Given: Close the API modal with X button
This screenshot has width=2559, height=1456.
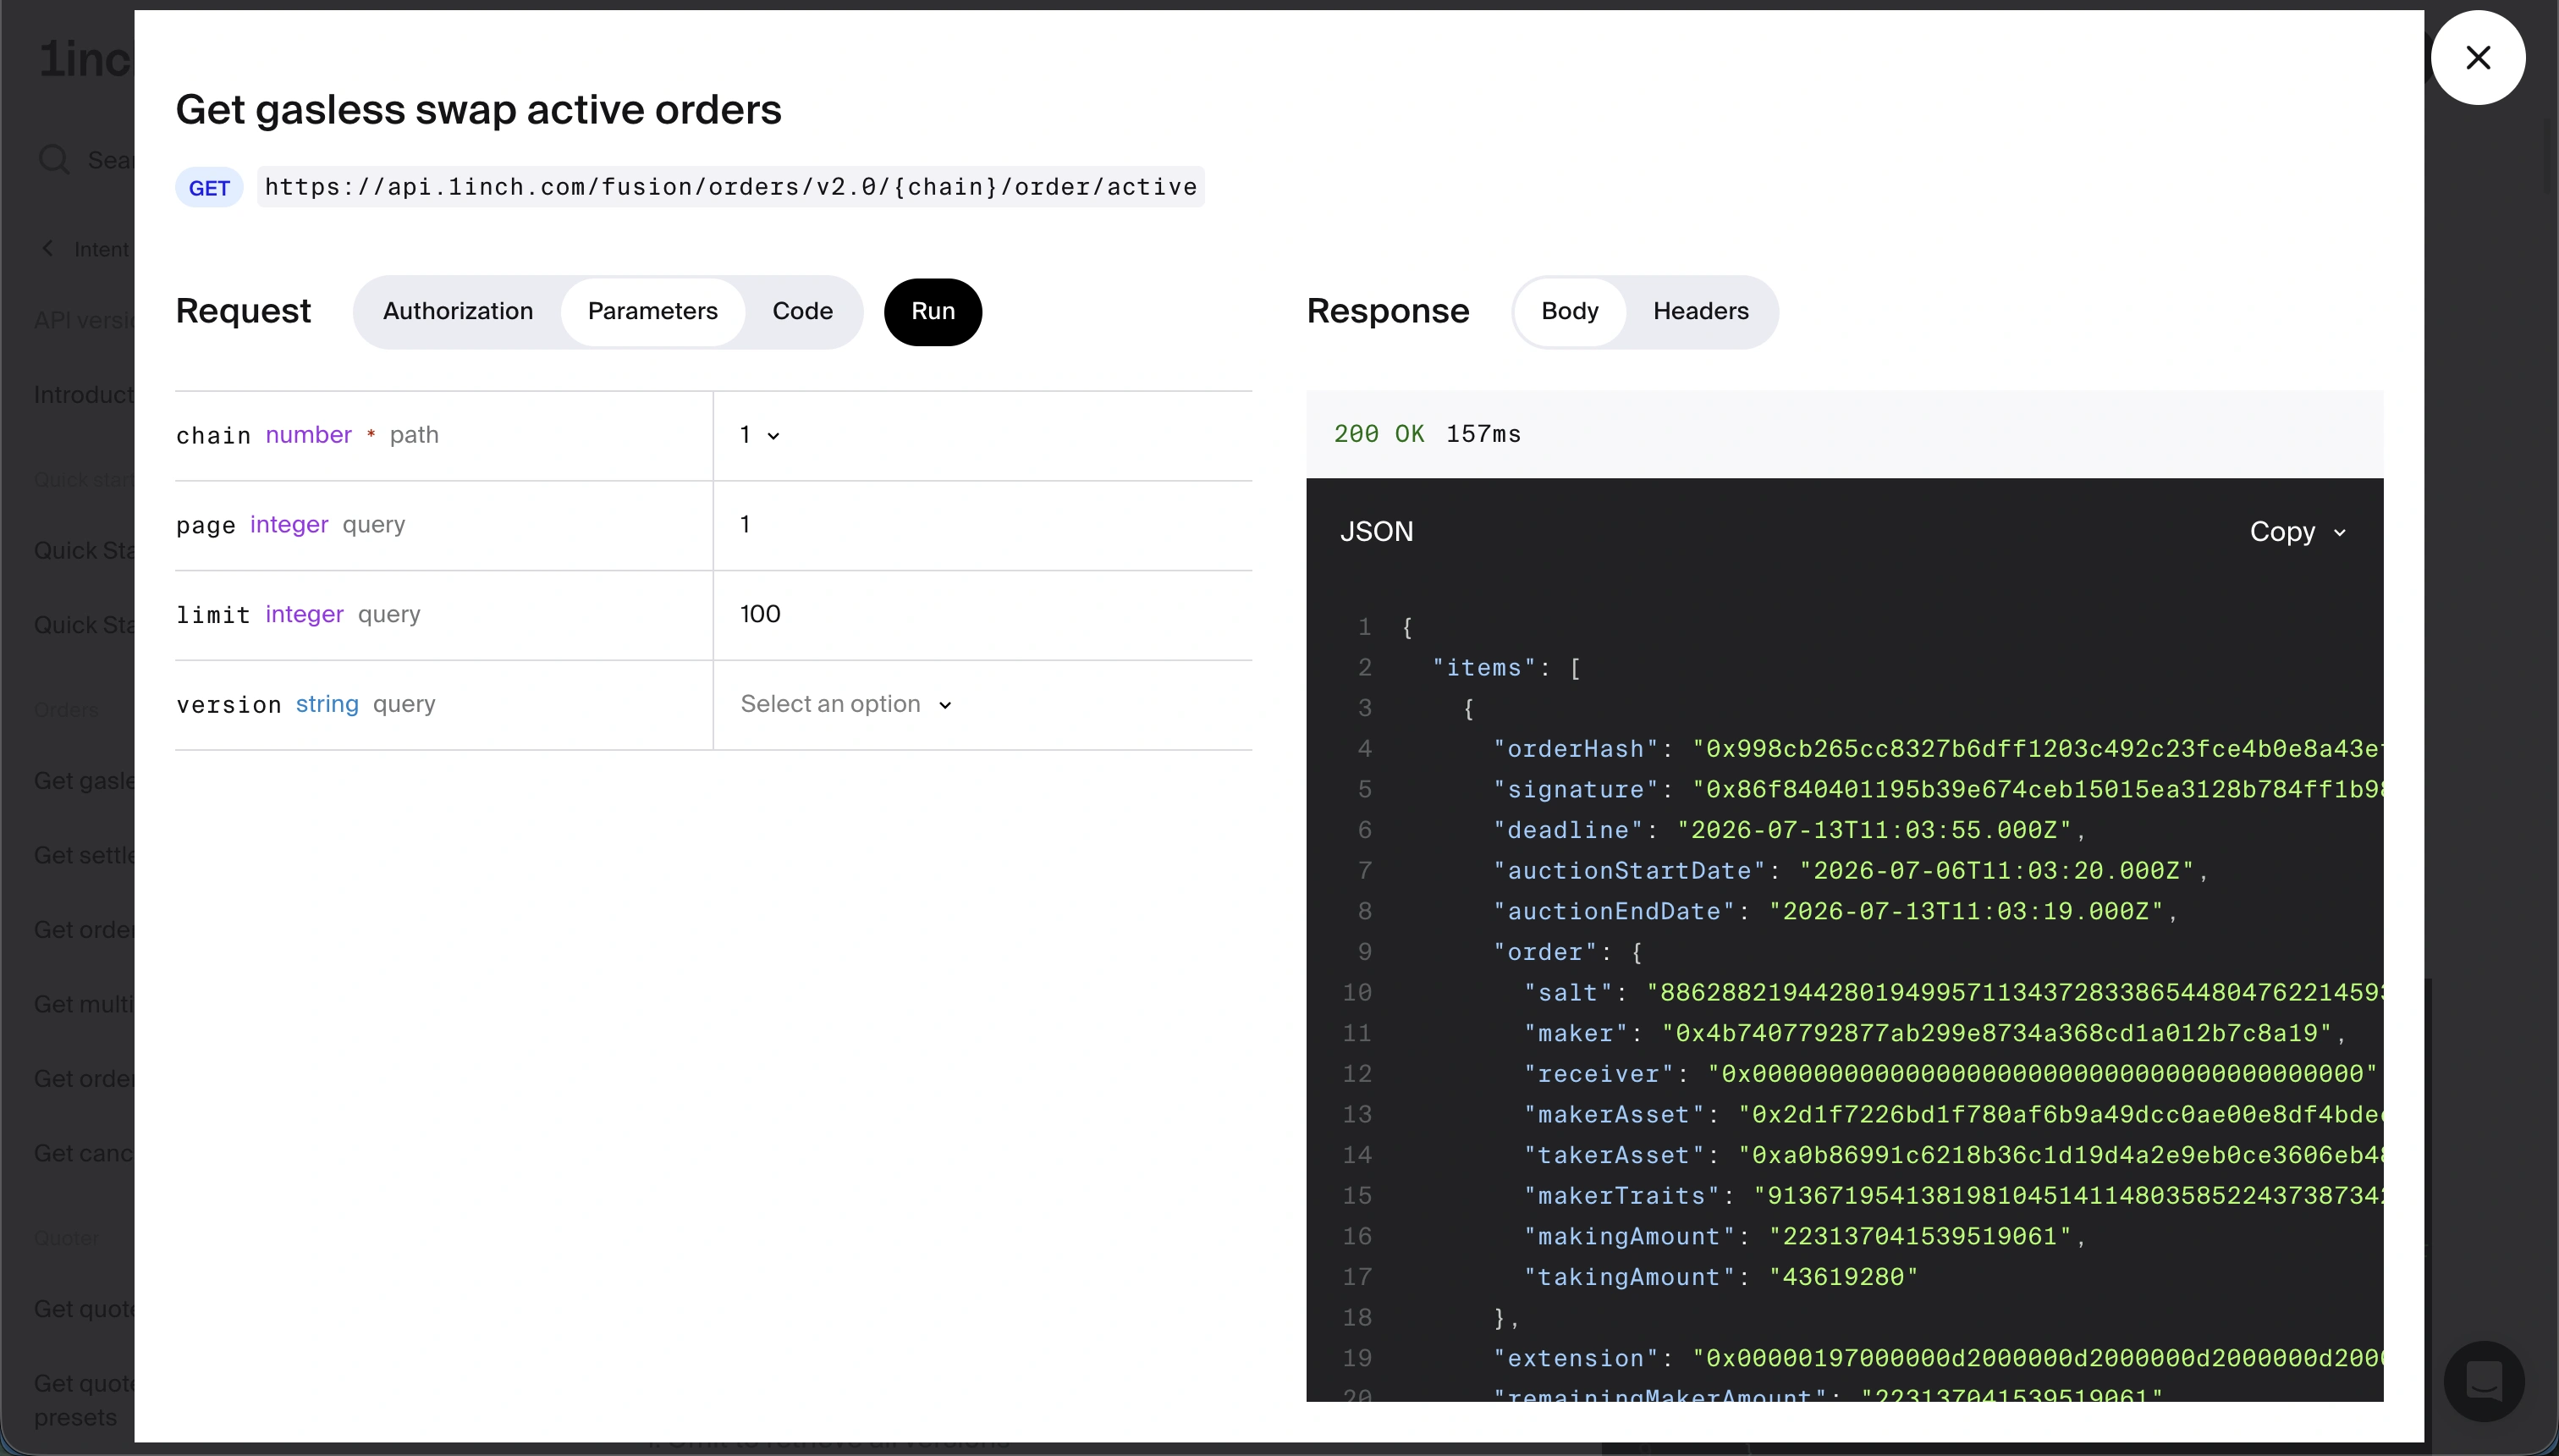Looking at the screenshot, I should click(2477, 58).
